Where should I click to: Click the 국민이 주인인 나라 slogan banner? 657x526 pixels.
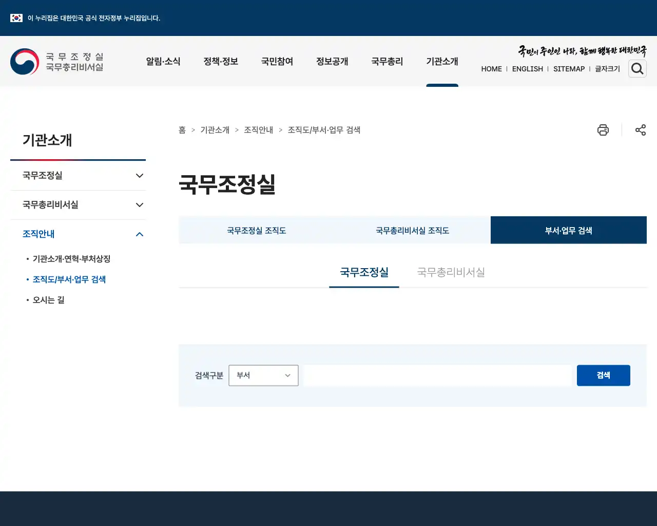pos(582,50)
